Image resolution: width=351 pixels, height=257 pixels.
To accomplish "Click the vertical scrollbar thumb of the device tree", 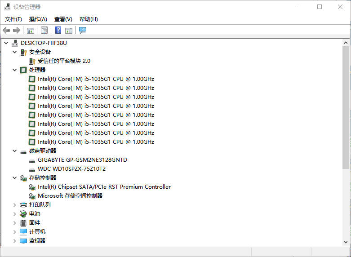I will pyautogui.click(x=346, y=107).
